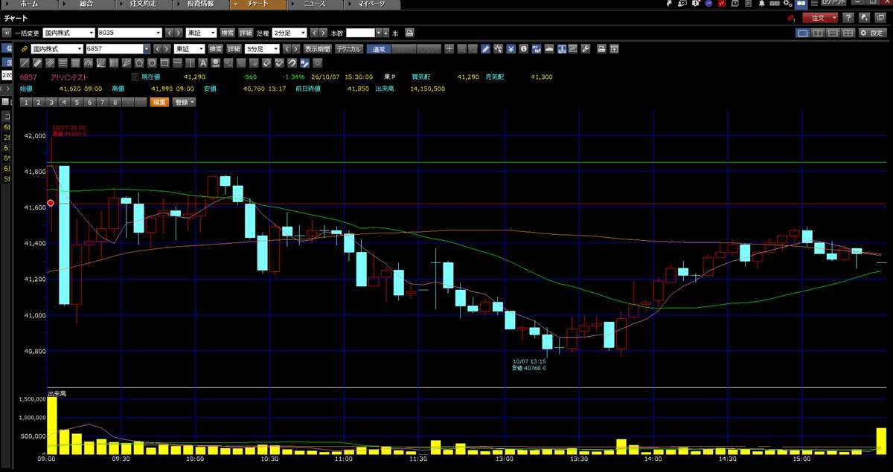Click the 設定 settings button
The height and width of the screenshot is (472, 893).
[x=873, y=33]
